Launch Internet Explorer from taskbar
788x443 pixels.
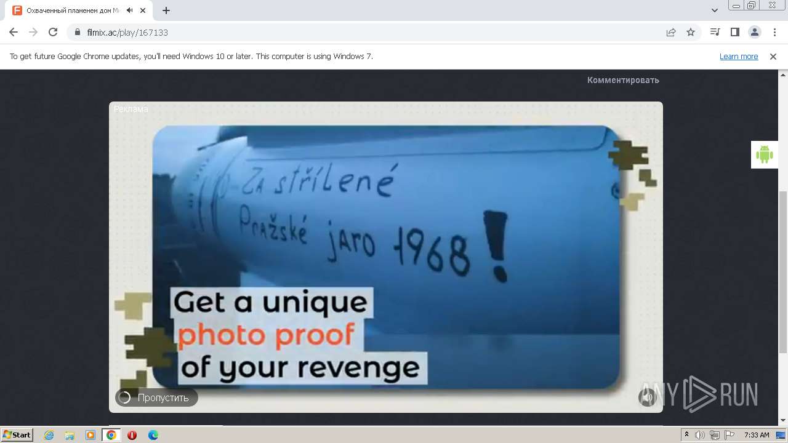click(x=49, y=434)
